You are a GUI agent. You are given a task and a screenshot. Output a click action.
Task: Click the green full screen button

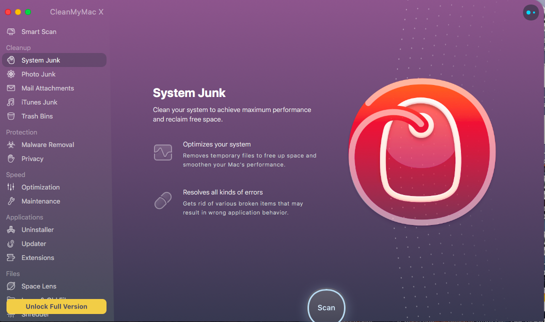(28, 12)
